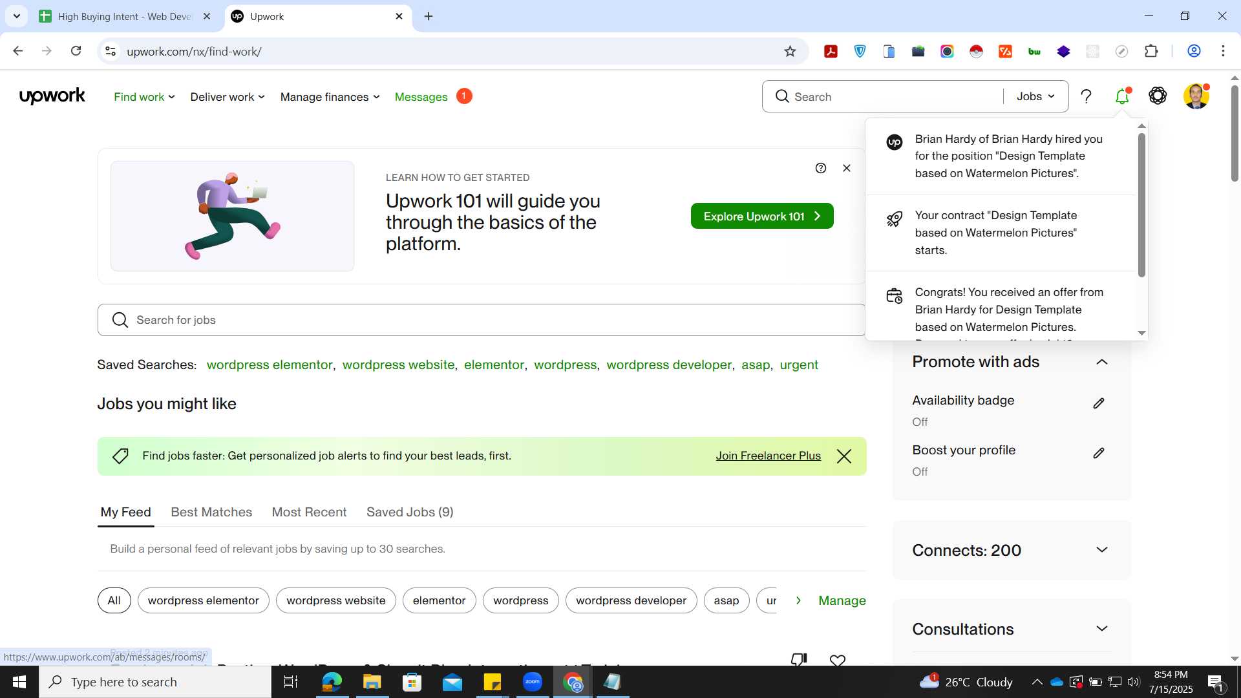Image resolution: width=1241 pixels, height=698 pixels.
Task: Edit the Availability badge setting
Action: click(x=1099, y=403)
